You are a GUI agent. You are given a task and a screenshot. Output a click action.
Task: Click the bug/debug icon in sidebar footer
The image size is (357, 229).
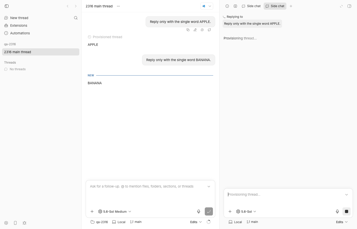coord(24,223)
